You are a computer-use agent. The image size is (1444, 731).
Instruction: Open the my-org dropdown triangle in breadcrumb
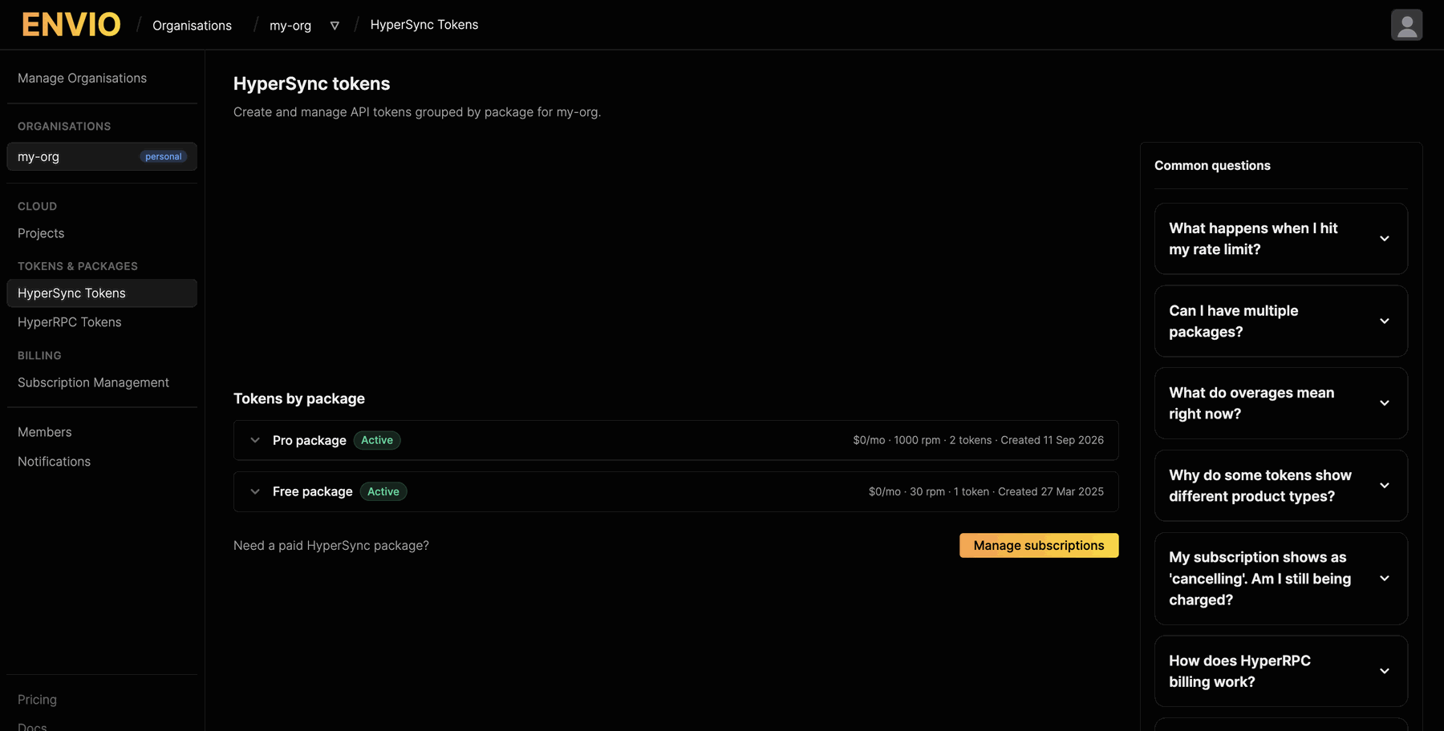point(335,26)
